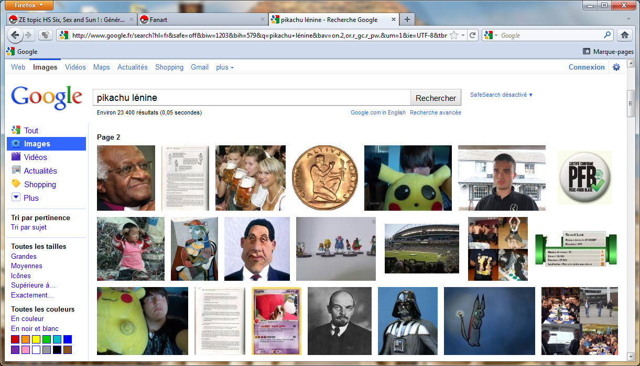
Task: Open Google.com in English link
Action: 378,112
